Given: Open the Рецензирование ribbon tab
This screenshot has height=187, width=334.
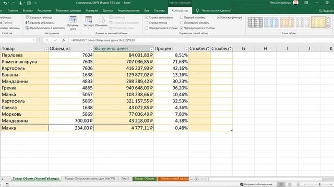Looking at the screenshot, I should tap(128, 10).
